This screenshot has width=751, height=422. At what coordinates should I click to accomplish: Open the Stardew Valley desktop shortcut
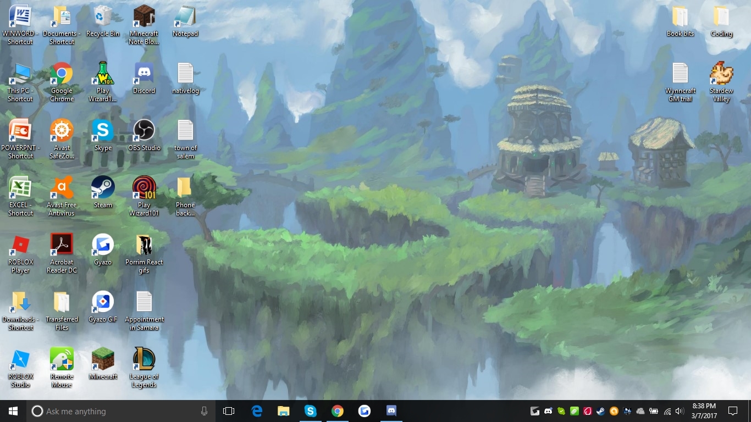click(x=721, y=73)
